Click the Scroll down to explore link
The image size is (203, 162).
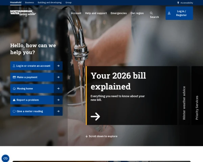[x=101, y=136]
